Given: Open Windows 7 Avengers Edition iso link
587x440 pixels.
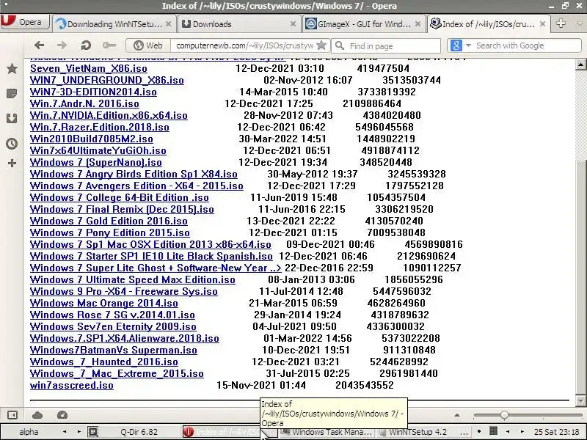Looking at the screenshot, I should (x=136, y=186).
